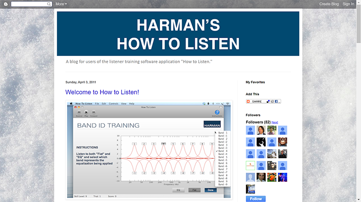Open the monkey face follower avatar

pyautogui.click(x=283, y=142)
